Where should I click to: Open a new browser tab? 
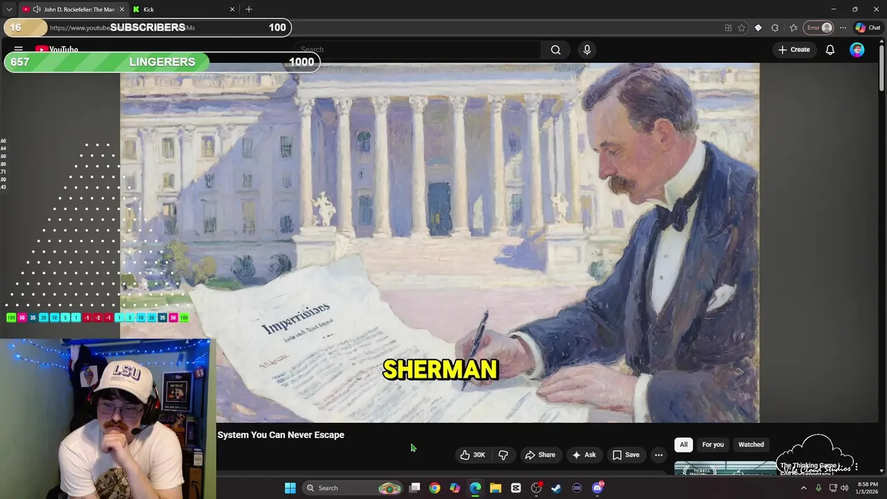coord(249,9)
